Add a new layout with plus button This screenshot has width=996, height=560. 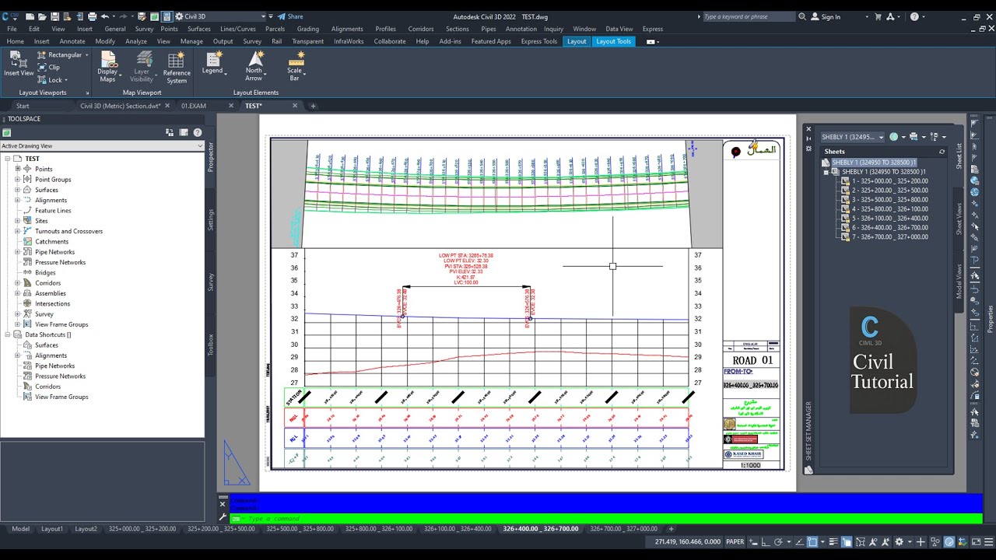coord(671,529)
